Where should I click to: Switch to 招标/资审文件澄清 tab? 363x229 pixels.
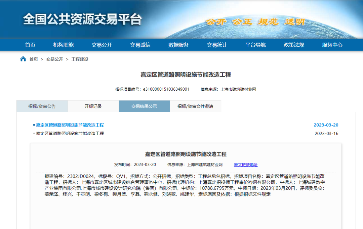point(195,106)
